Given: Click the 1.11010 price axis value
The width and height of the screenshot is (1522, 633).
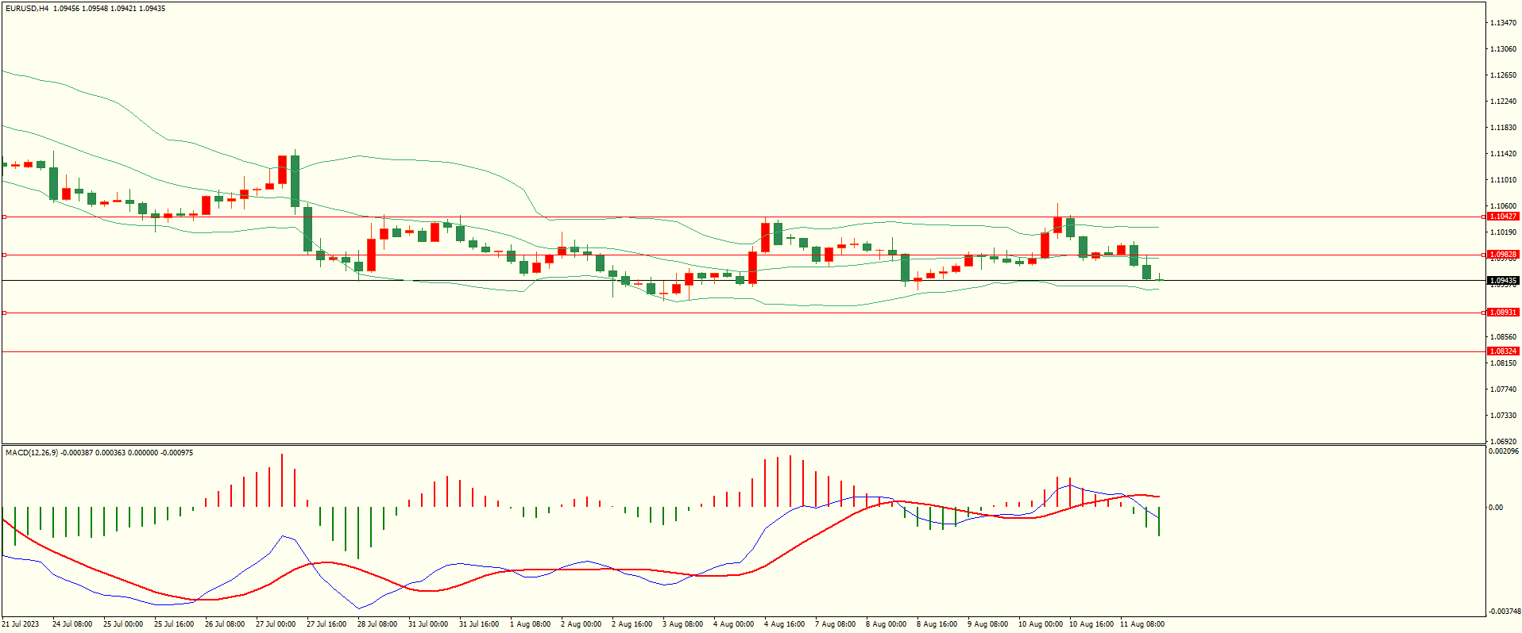Looking at the screenshot, I should tap(1503, 180).
